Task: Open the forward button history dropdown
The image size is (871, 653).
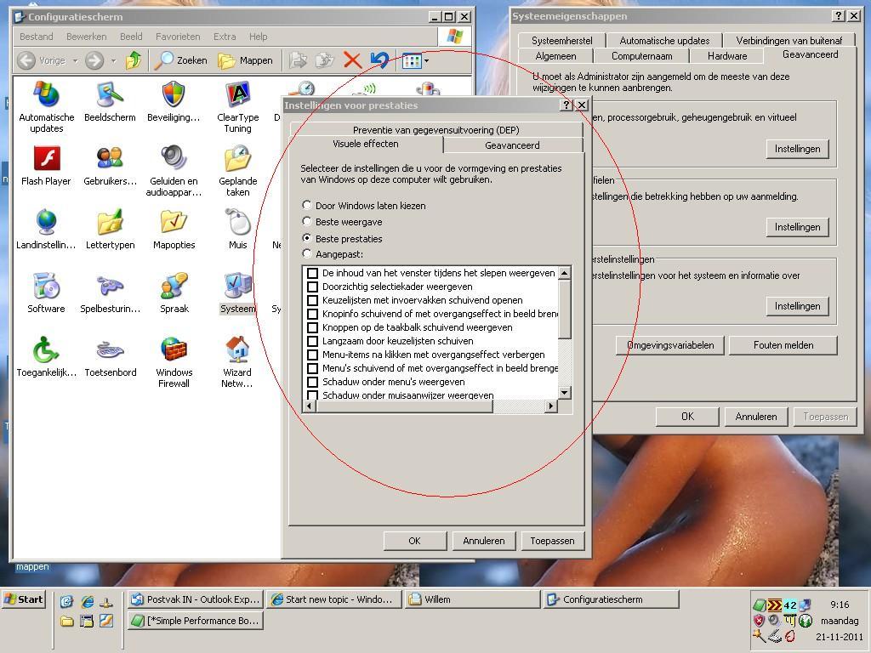Action: click(113, 60)
